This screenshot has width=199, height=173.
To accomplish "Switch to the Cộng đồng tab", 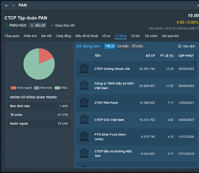I will [63, 36].
